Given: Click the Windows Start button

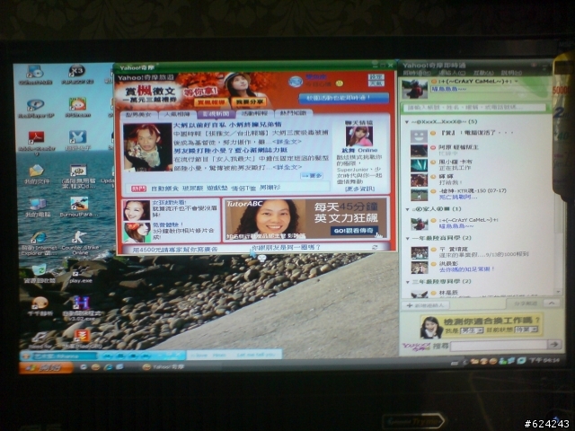Looking at the screenshot, I should point(46,367).
